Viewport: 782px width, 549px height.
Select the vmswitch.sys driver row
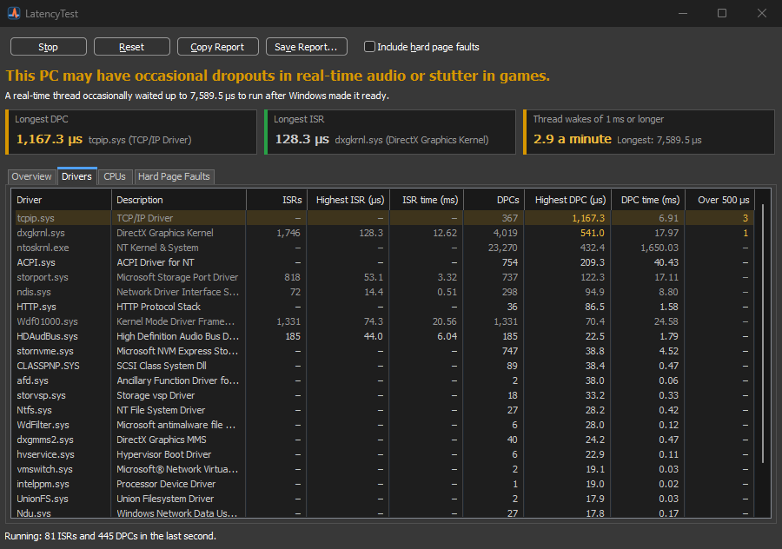[382, 469]
